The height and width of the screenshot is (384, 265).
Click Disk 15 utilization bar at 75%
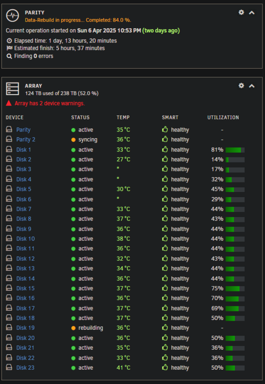(235, 289)
